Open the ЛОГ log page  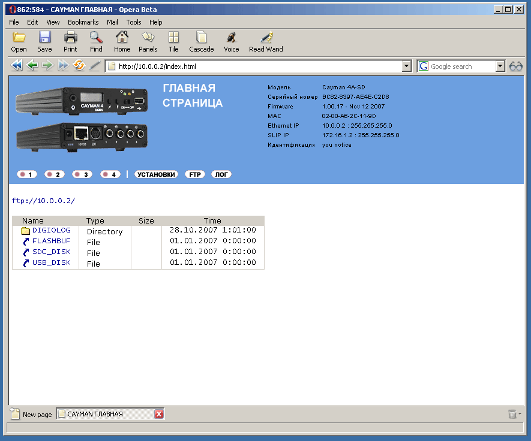coord(221,174)
